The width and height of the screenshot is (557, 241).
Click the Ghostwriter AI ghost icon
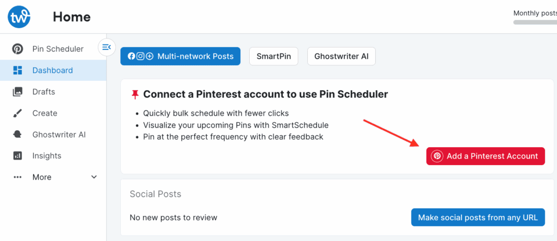click(18, 135)
